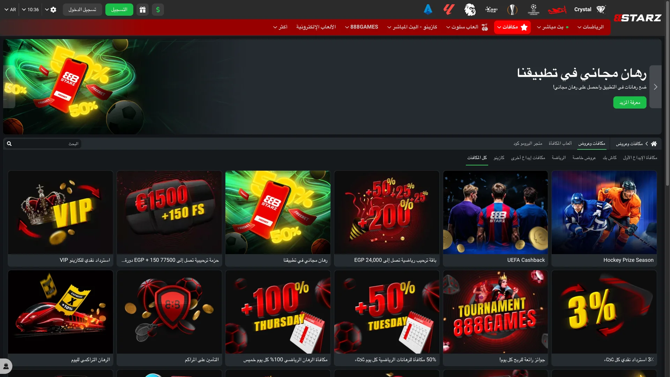The height and width of the screenshot is (377, 670).
Task: Expand the كازينو - البث المباشر menu
Action: tap(412, 27)
